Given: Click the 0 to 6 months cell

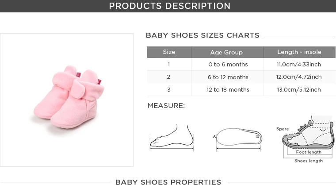Looking at the screenshot, I should 228,65.
